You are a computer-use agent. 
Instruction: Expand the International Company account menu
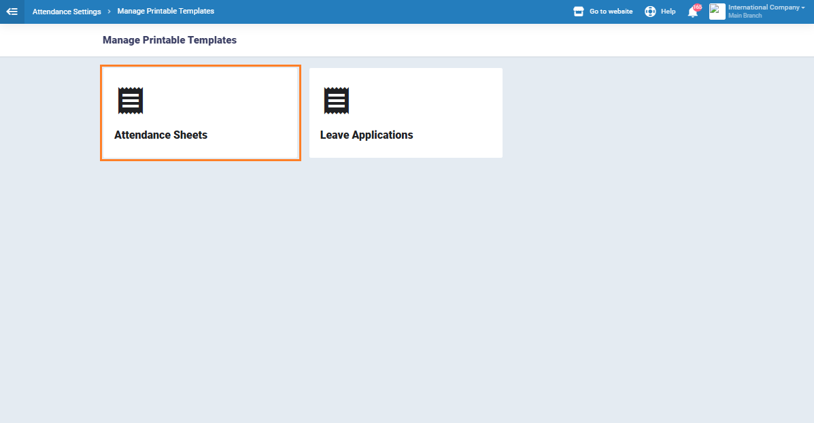click(x=764, y=7)
